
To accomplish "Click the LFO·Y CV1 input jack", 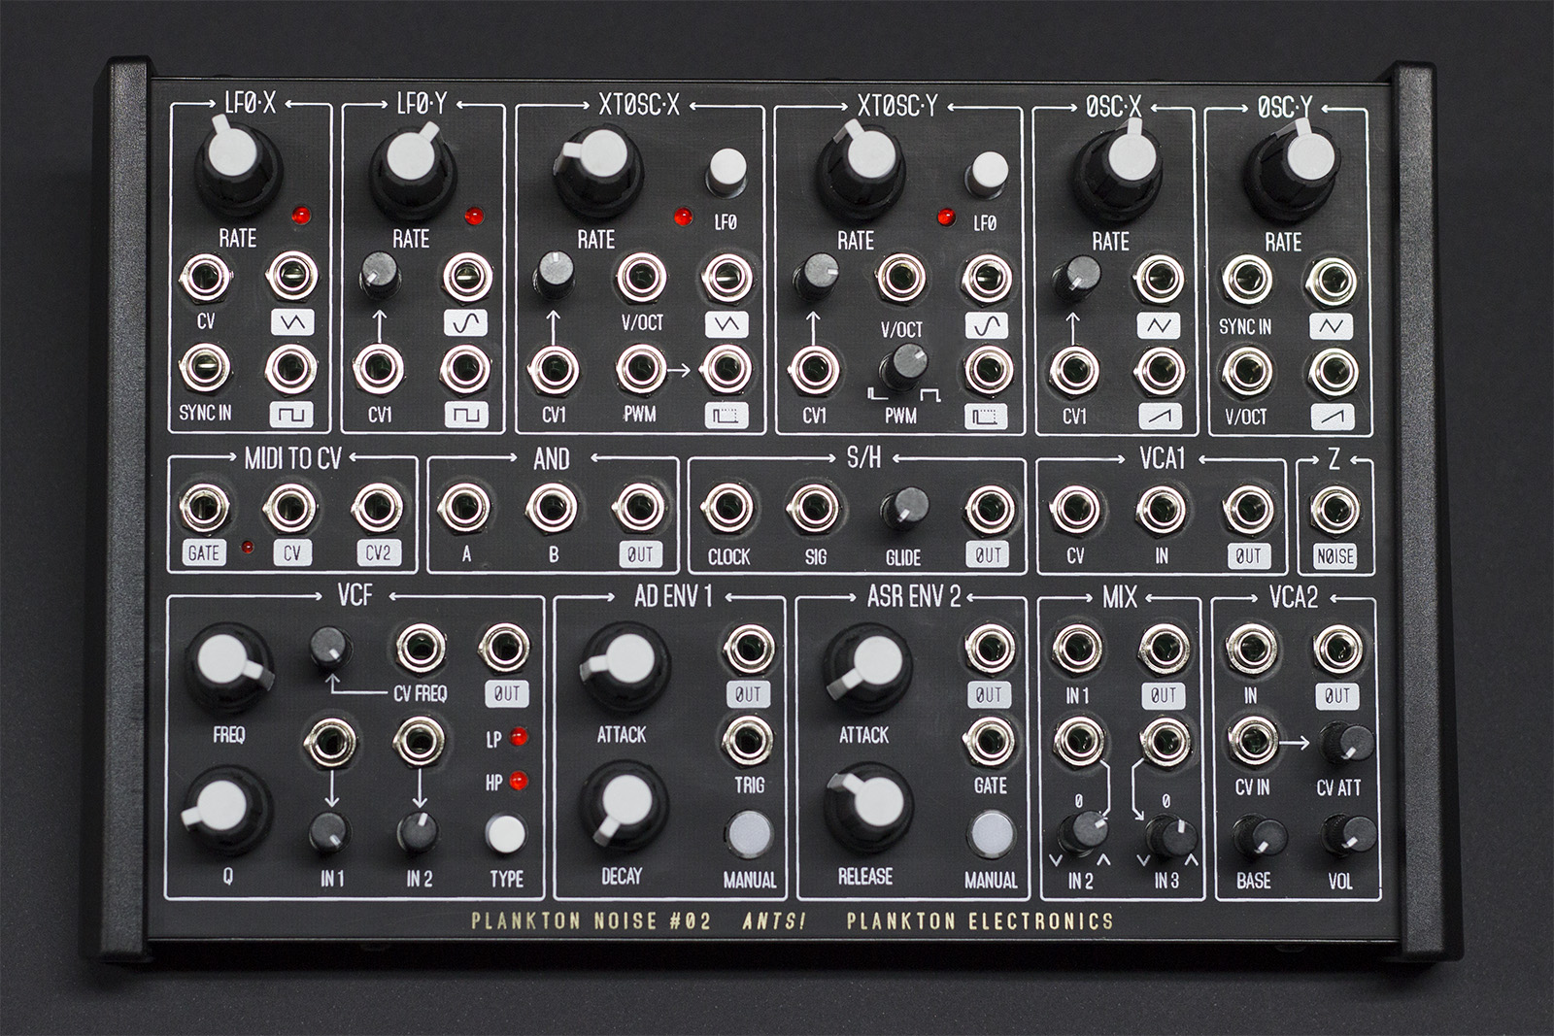I will [380, 370].
